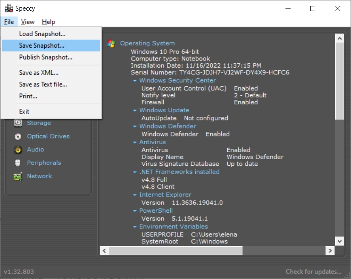Viewport: 351px width, 279px height.
Task: Collapse the Antivirus node
Action: 134,142
